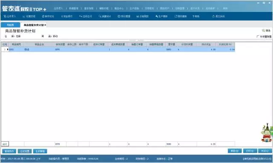
Task: Open the 应收应付 toolbar item
Action: click(85, 16)
